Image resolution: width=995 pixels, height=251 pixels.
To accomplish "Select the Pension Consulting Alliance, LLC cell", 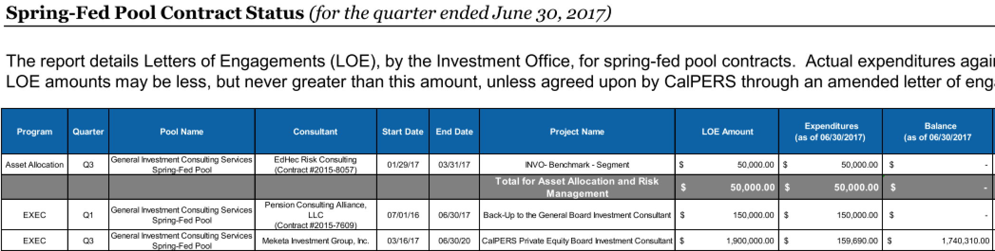I will [316, 215].
